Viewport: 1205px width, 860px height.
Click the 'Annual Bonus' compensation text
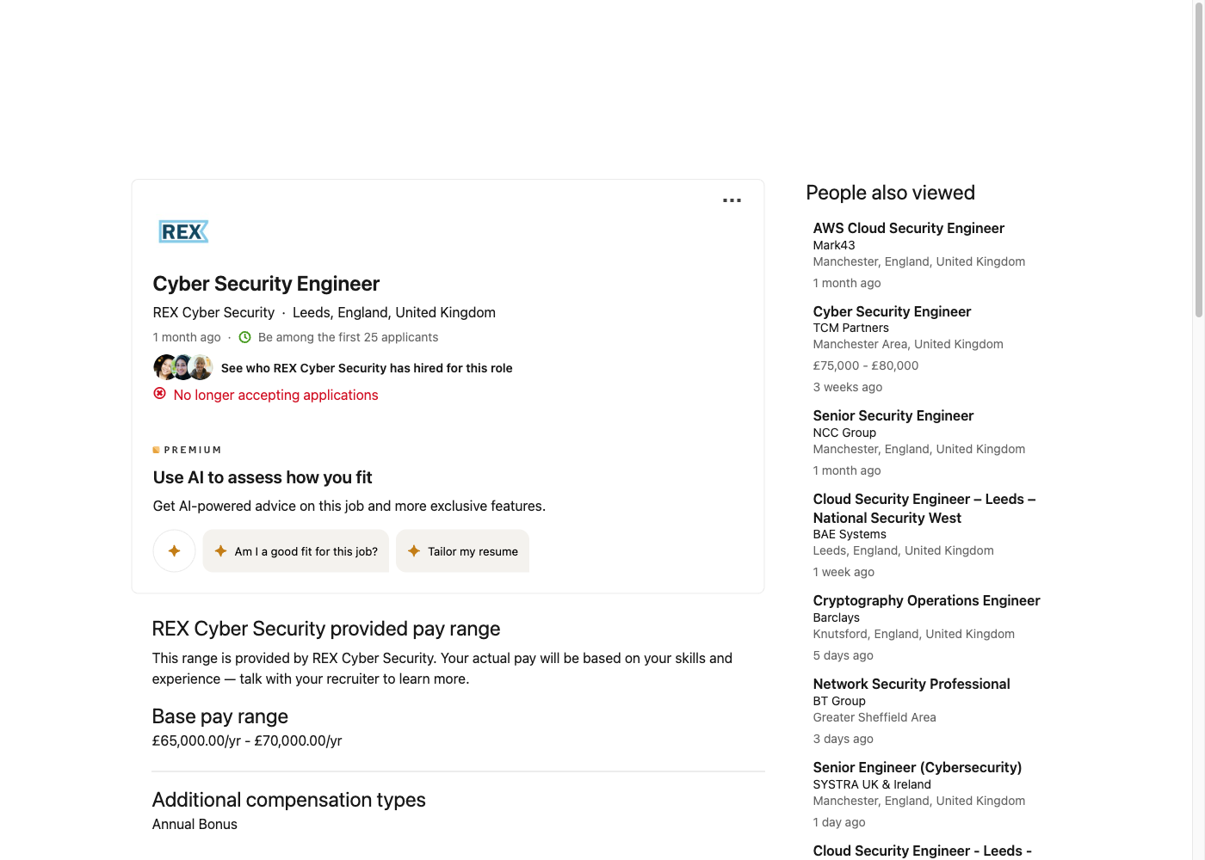[x=195, y=824]
